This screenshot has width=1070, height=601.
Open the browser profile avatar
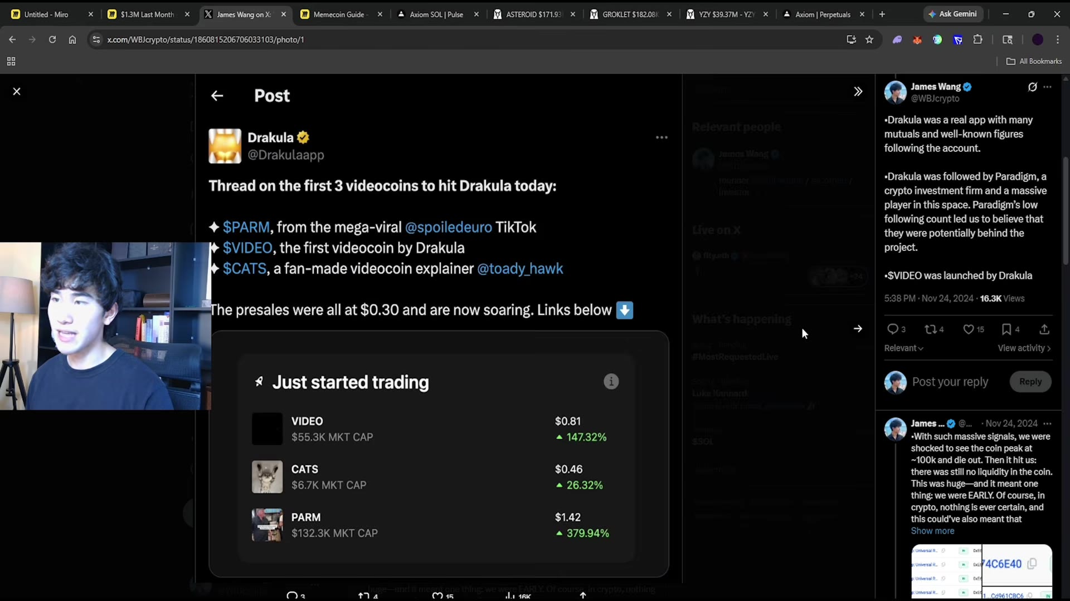(x=1038, y=40)
